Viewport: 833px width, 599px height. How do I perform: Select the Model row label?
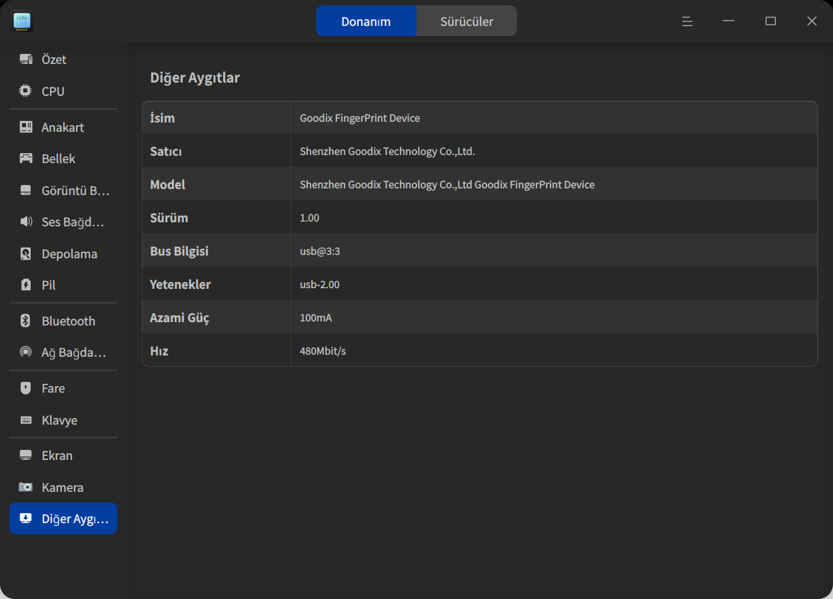(x=168, y=184)
